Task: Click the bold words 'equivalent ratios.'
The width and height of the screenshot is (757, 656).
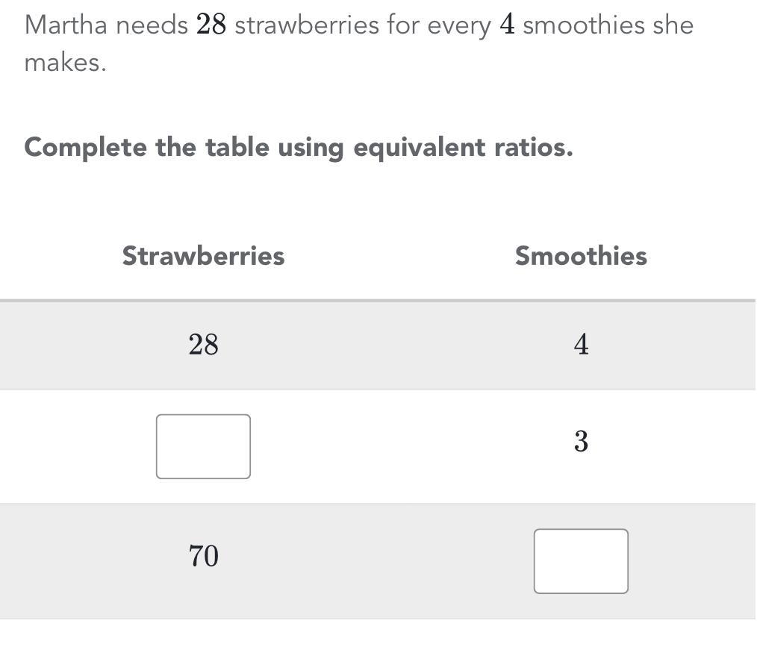Action: point(463,147)
